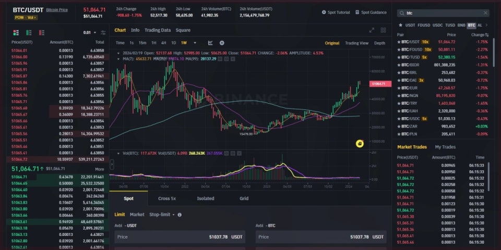This screenshot has height=250, width=501.
Task: Select Market order type
Action: point(137,215)
